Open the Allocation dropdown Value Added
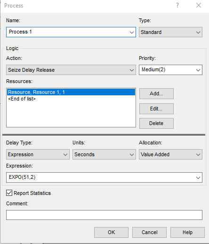209x244 pixels. (170, 154)
